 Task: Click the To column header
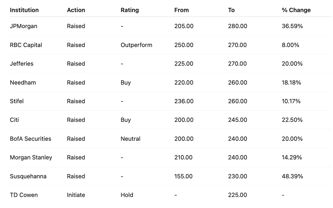[231, 10]
